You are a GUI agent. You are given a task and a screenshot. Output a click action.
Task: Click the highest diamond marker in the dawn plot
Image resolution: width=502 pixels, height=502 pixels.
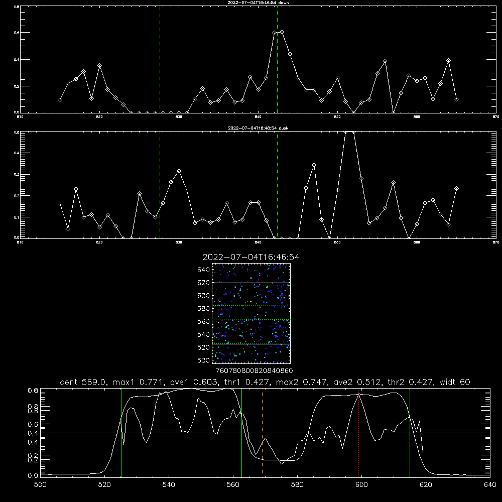[x=282, y=32]
